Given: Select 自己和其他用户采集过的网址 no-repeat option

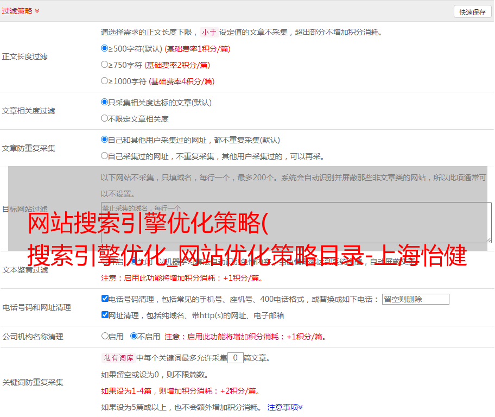Looking at the screenshot, I should click(x=104, y=140).
